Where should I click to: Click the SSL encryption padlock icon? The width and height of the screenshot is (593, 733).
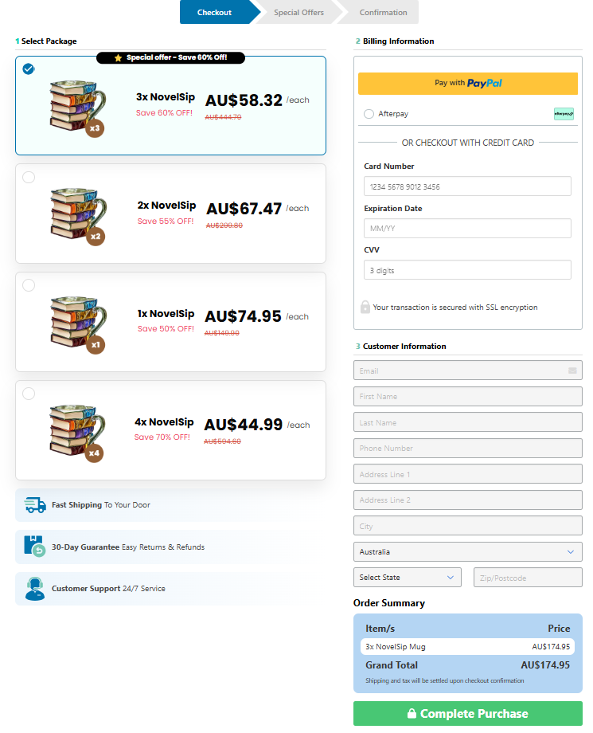(365, 307)
